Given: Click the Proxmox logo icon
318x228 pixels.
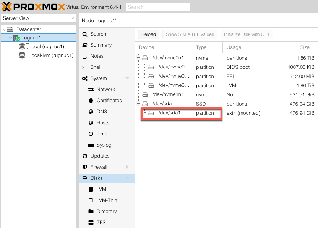Looking at the screenshot, I should (6, 7).
